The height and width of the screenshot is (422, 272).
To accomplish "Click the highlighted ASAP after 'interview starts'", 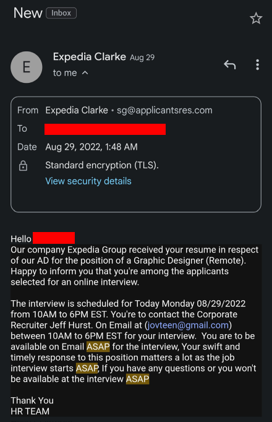I will tap(87, 368).
